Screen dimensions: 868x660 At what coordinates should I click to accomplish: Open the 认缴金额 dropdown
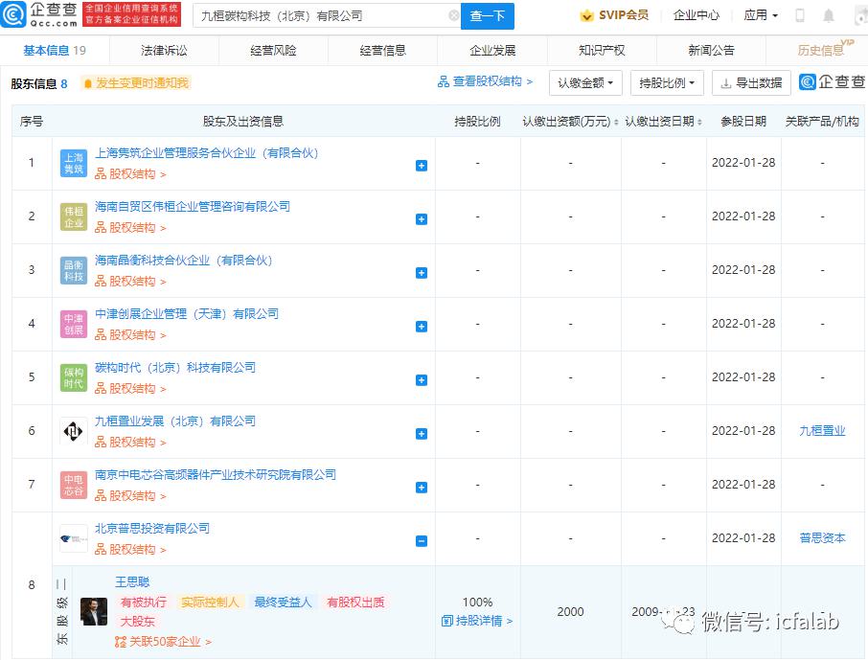[585, 83]
